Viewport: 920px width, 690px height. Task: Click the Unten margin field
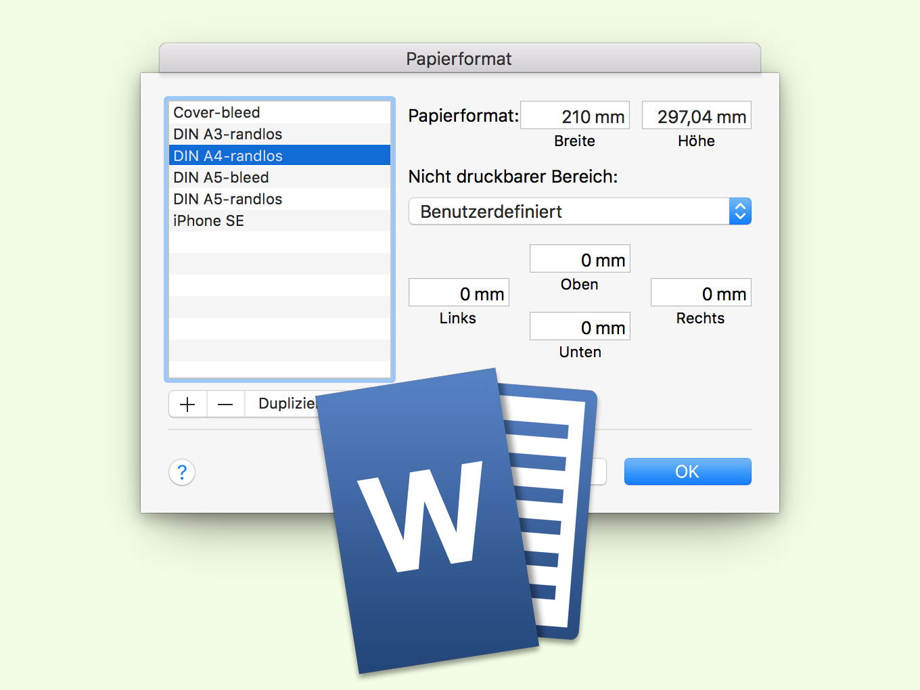(580, 327)
